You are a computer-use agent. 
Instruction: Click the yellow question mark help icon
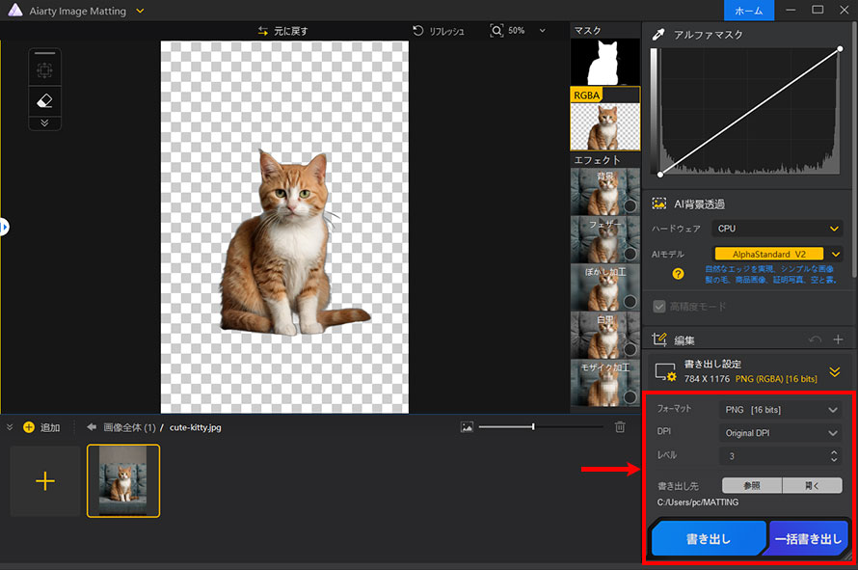[x=678, y=274]
